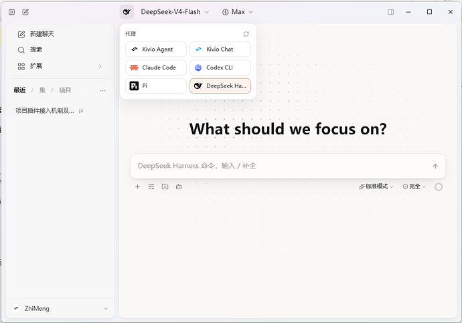The height and width of the screenshot is (323, 462).
Task: Click the add folder icon below input
Action: click(165, 187)
